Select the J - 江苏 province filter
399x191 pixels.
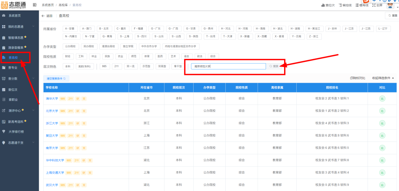click(x=349, y=28)
